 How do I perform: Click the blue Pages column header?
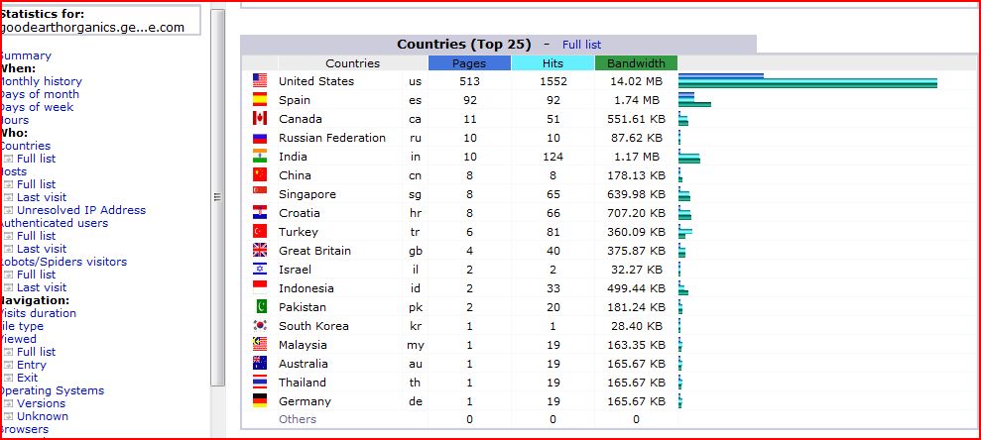click(x=469, y=63)
